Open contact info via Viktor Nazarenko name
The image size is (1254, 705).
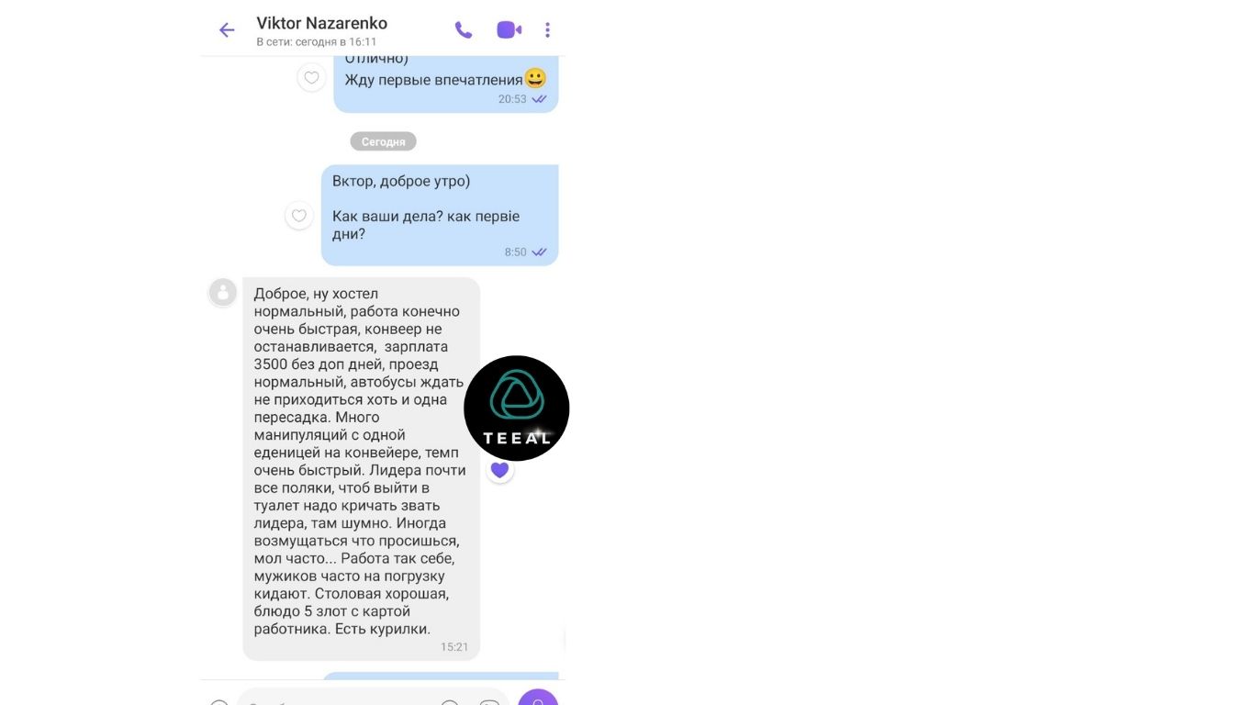click(x=322, y=23)
